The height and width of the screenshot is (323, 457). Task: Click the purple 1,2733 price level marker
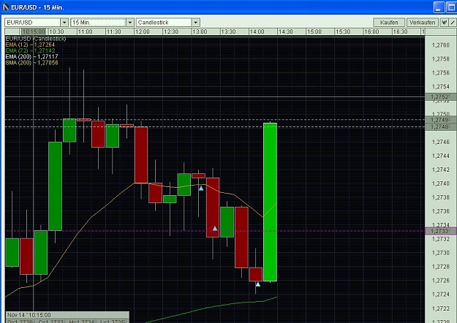441,231
